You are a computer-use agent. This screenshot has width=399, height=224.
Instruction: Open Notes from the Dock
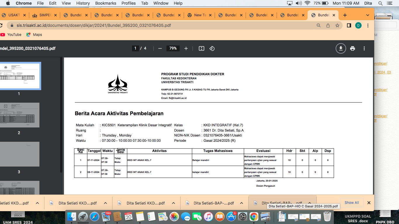click(x=140, y=216)
